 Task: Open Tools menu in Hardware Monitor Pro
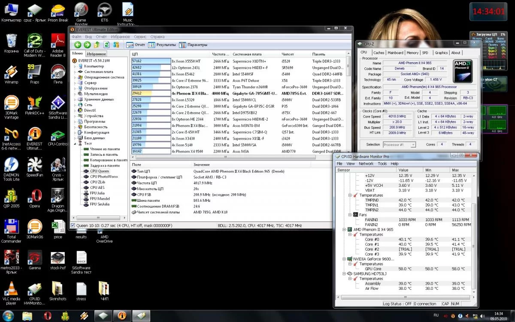382,164
